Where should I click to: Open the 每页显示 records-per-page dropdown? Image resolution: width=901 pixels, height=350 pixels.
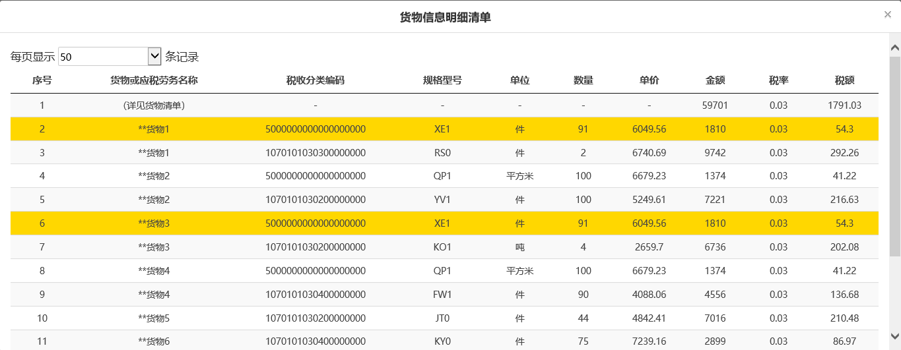[110, 57]
